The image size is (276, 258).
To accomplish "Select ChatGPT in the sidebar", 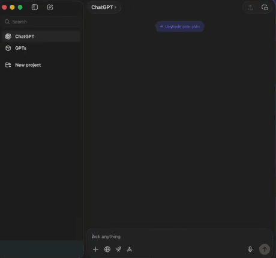I will pos(41,37).
